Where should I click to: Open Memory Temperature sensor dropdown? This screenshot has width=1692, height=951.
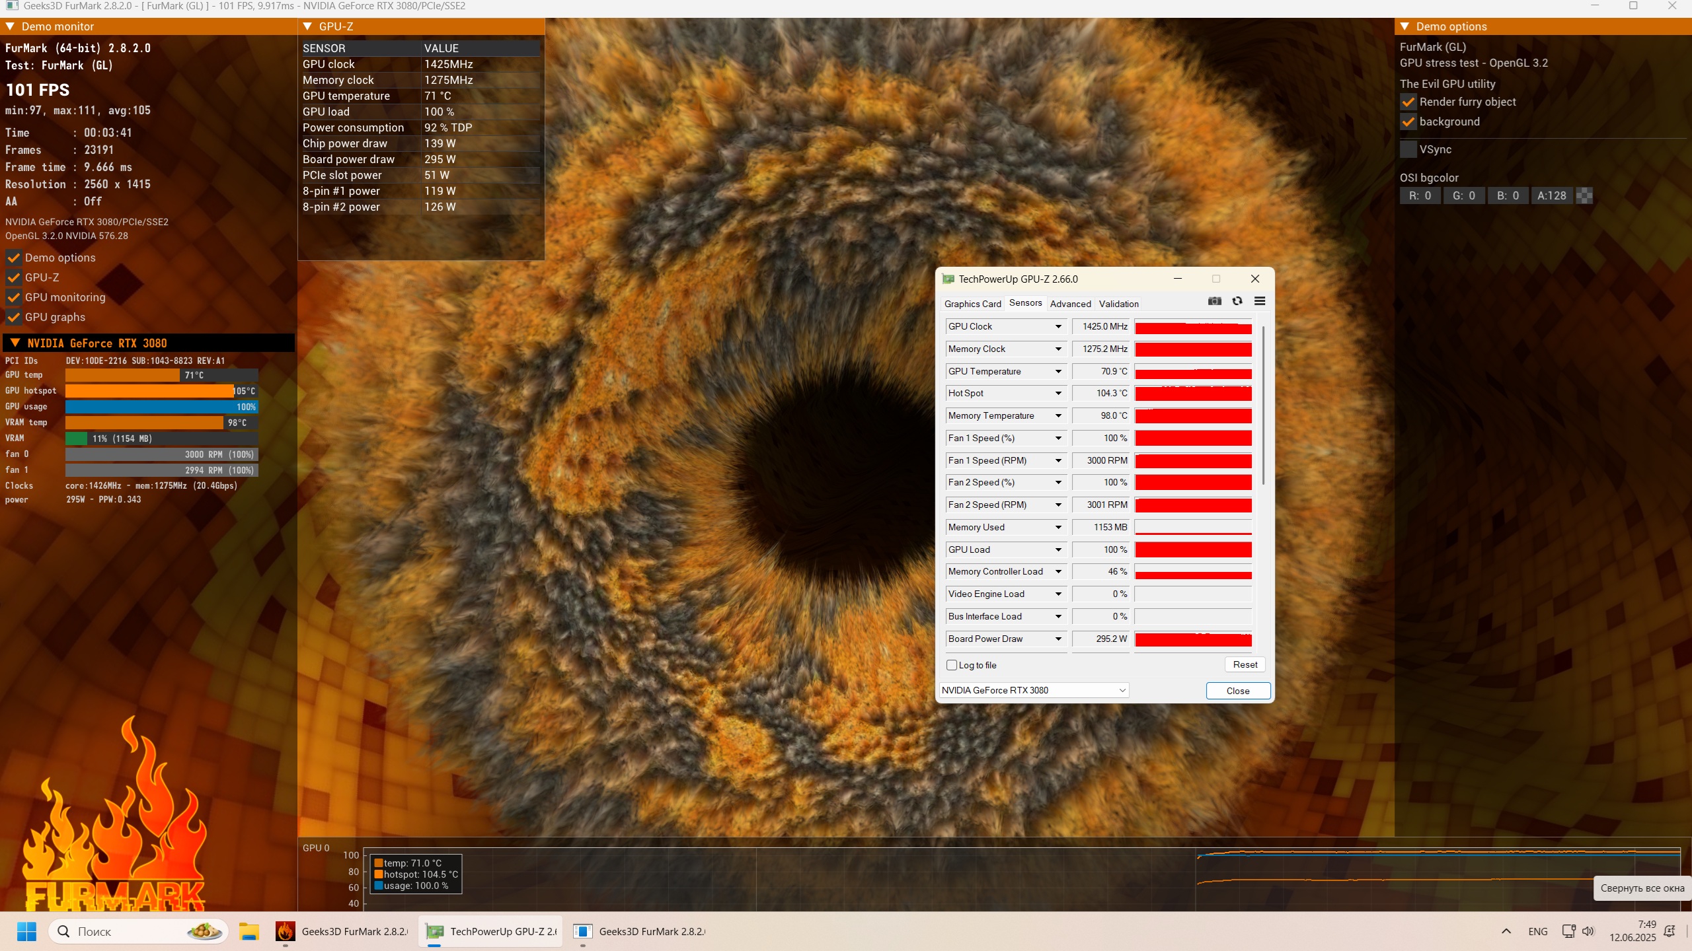pyautogui.click(x=1058, y=415)
